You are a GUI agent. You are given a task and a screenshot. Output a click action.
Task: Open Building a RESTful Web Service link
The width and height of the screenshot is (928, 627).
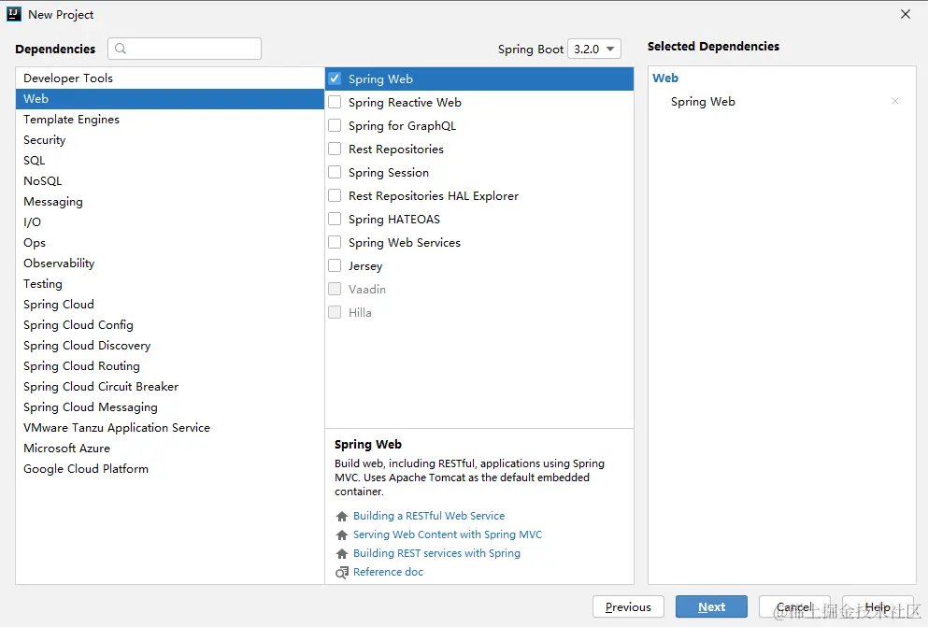(x=429, y=516)
